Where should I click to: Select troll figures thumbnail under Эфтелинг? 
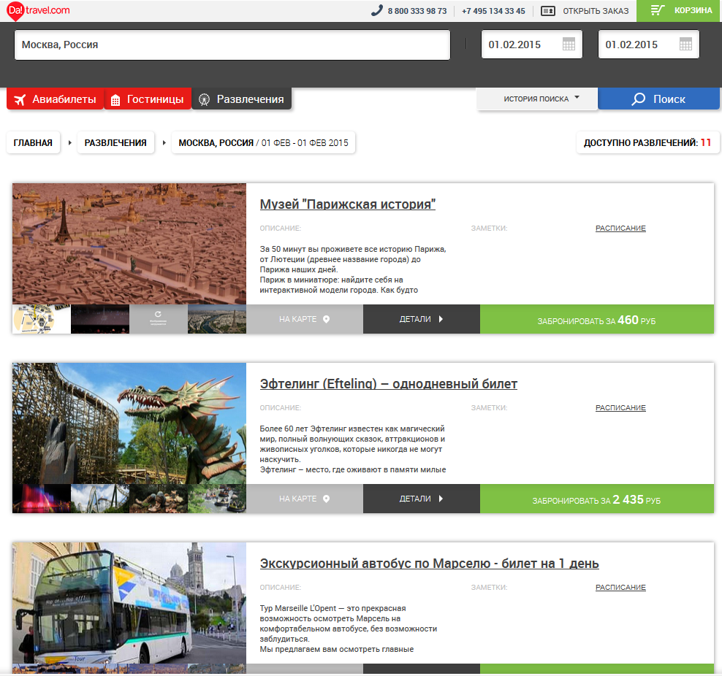[159, 499]
